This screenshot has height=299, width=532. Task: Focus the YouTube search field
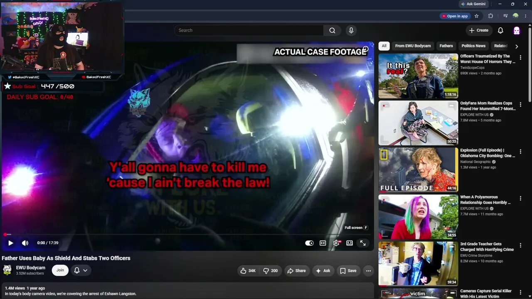tap(249, 30)
